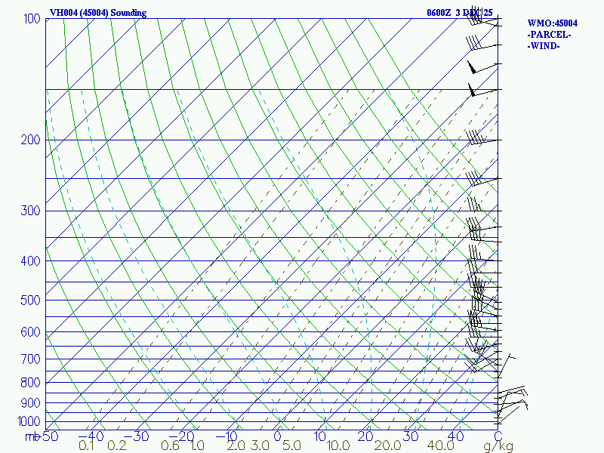Click the 0 temperature axis label
This screenshot has height=453, width=604.
[277, 436]
